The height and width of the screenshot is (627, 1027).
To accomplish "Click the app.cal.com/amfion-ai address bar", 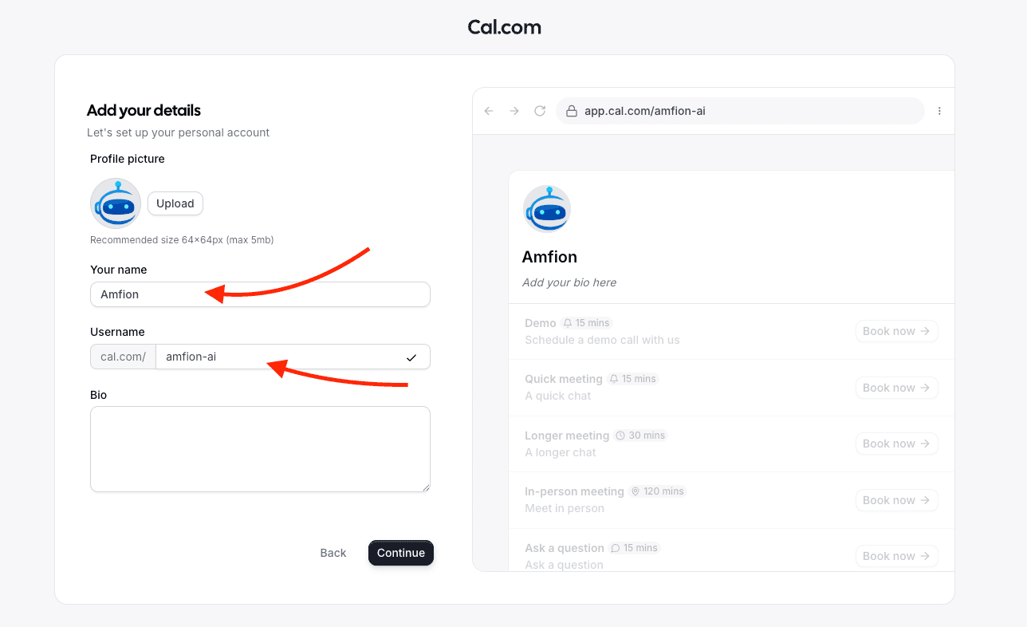I will pyautogui.click(x=718, y=111).
